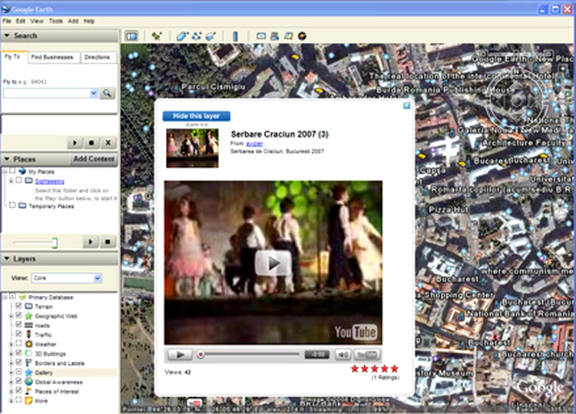
Task: Open the uploader link after From:
Action: 254,144
